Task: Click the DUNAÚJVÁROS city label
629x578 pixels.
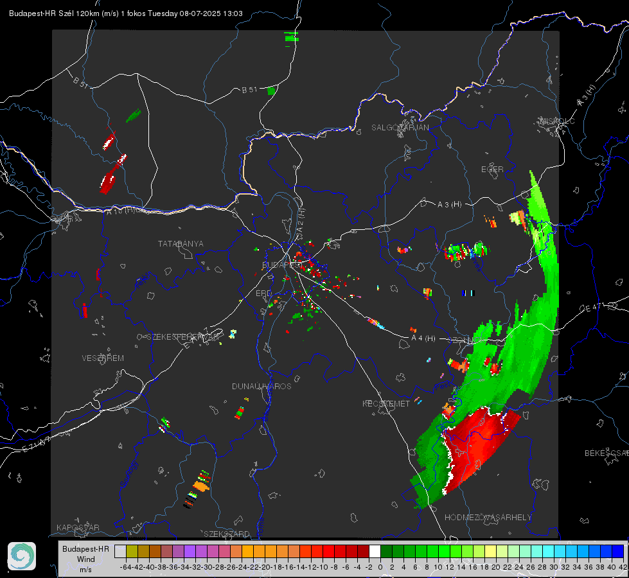Action: point(261,386)
